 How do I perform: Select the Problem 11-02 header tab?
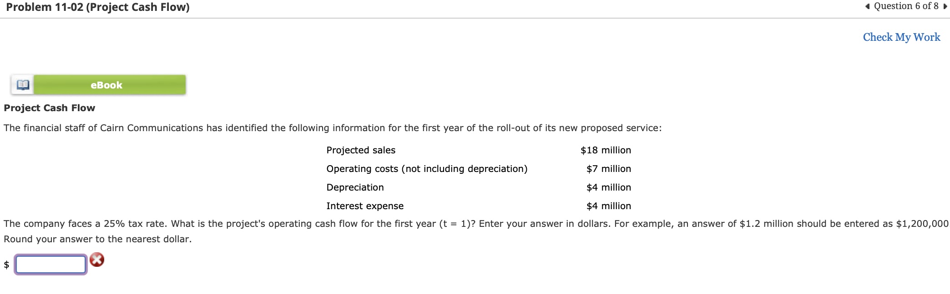point(99,7)
